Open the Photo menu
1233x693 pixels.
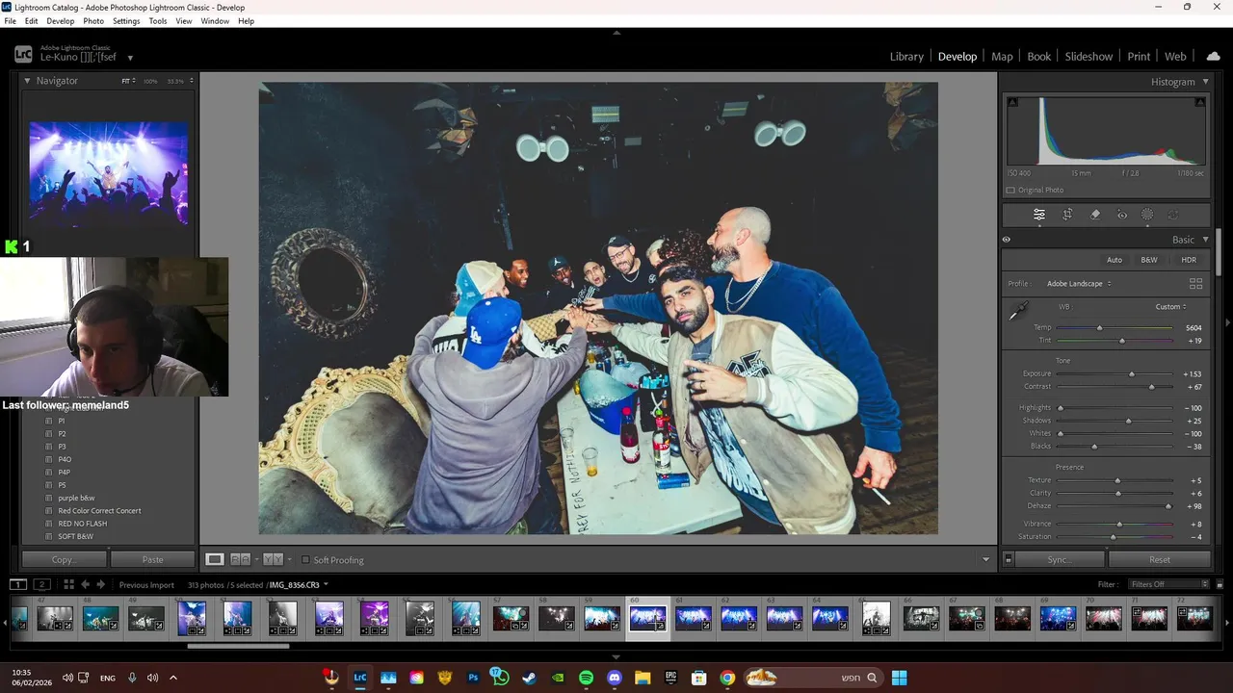pyautogui.click(x=93, y=21)
